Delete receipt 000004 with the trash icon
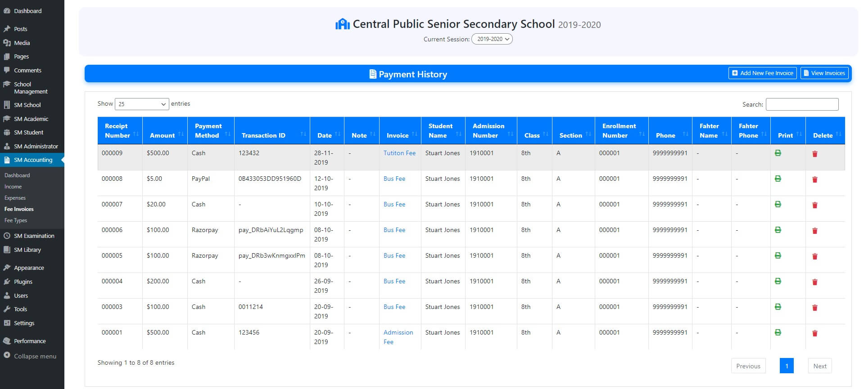This screenshot has width=864, height=389. pyautogui.click(x=814, y=282)
